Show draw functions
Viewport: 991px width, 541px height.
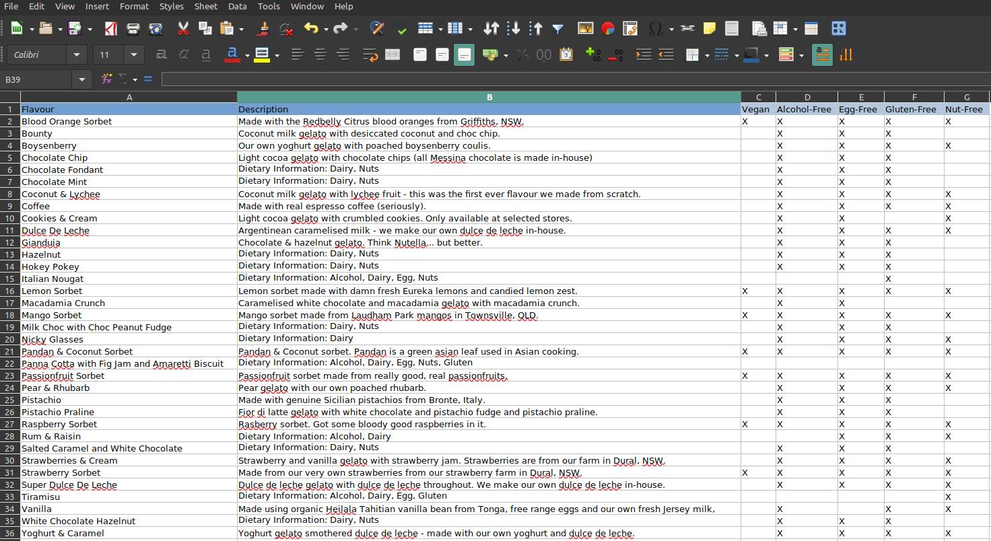tap(839, 28)
